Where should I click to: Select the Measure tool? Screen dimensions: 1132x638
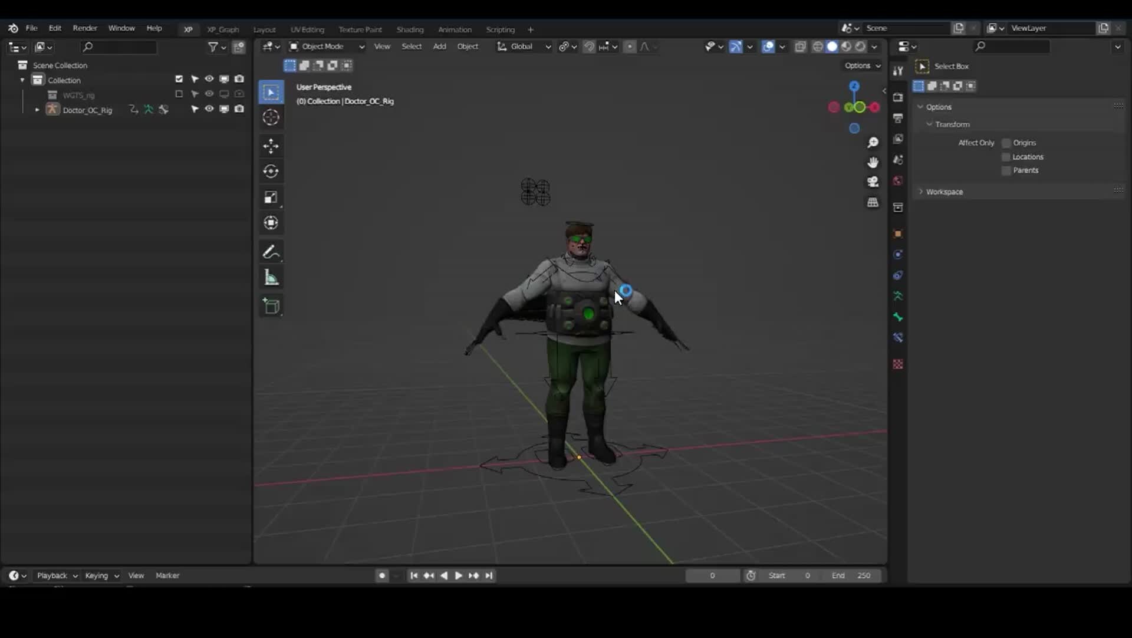[271, 277]
